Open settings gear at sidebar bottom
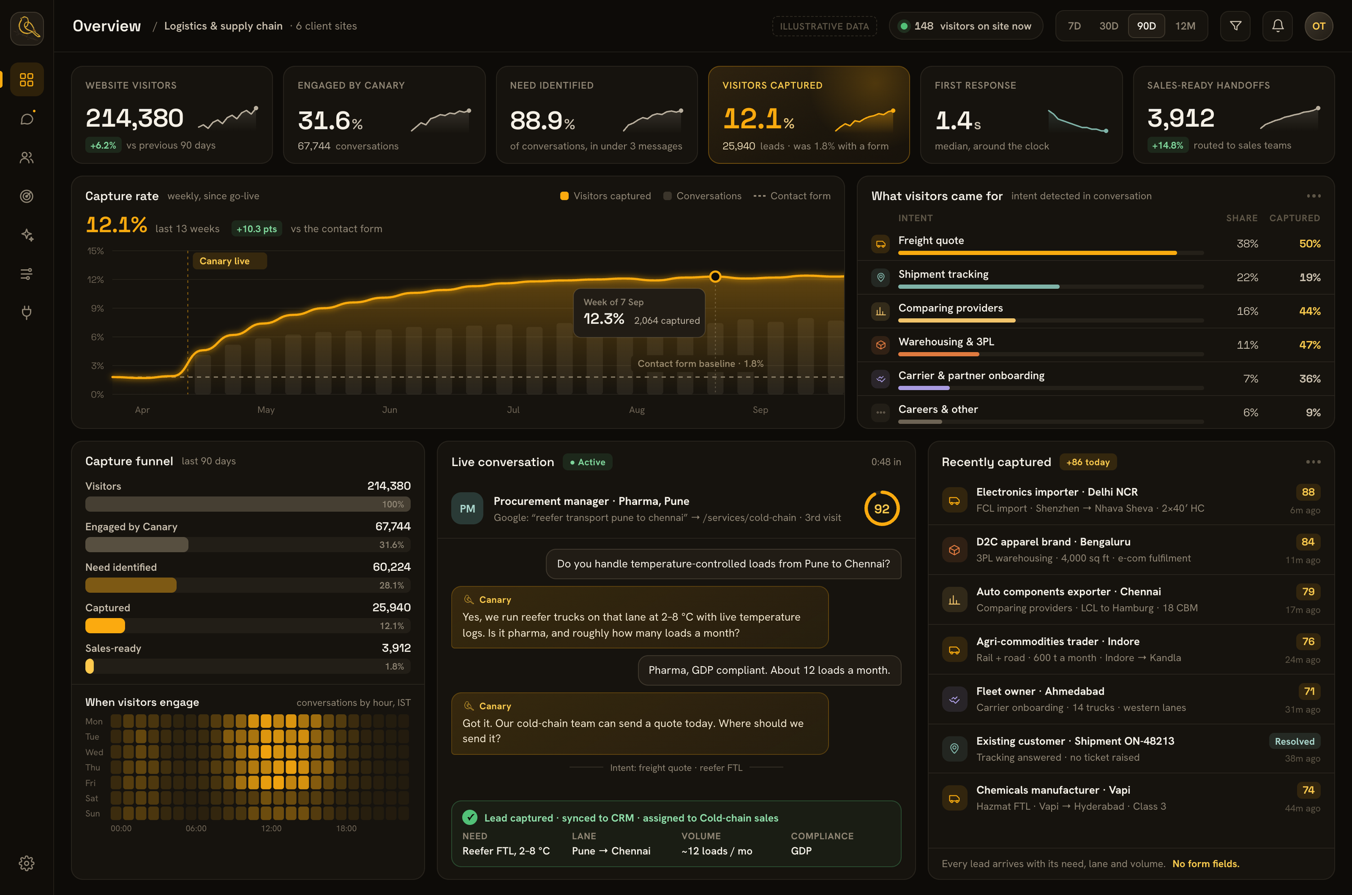 pyautogui.click(x=27, y=862)
